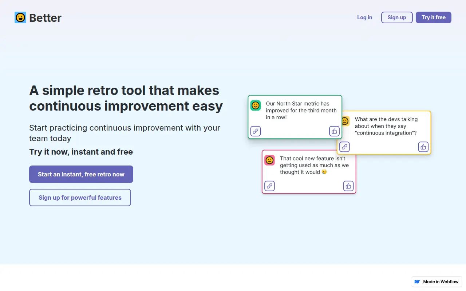
Task: Click the 'Start practicing continuous improvement' subheading
Action: 125,133
